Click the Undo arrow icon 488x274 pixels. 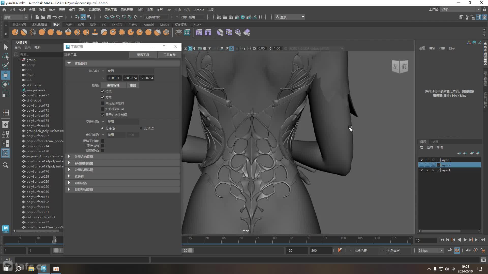pyautogui.click(x=55, y=17)
